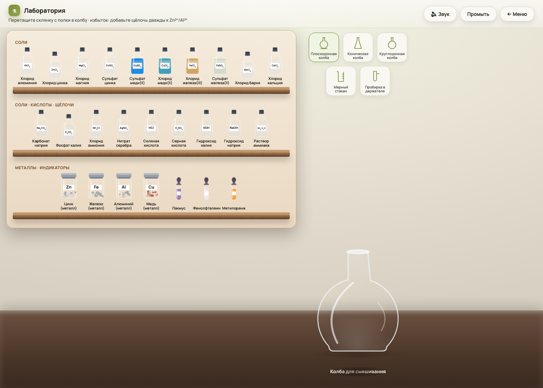The height and width of the screenshot is (388, 543).
Task: Switch vessel to Круглодонная колба
Action: click(392, 47)
